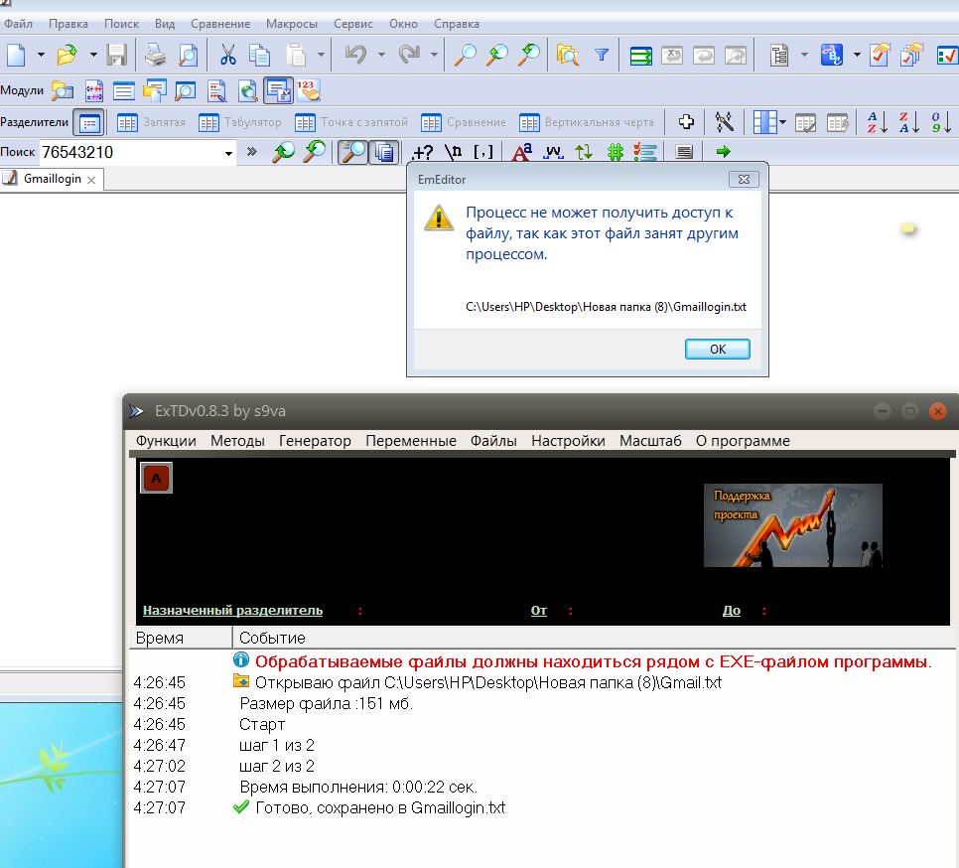
Task: Click the Поддержка проекта banner image
Action: 792,524
